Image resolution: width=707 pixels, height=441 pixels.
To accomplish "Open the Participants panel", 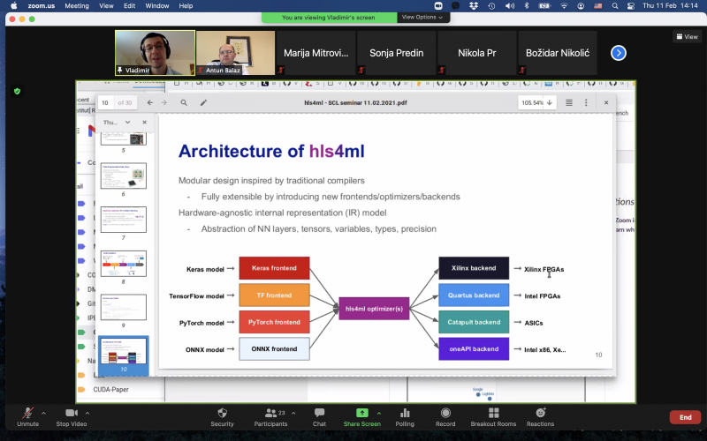I will tap(270, 416).
